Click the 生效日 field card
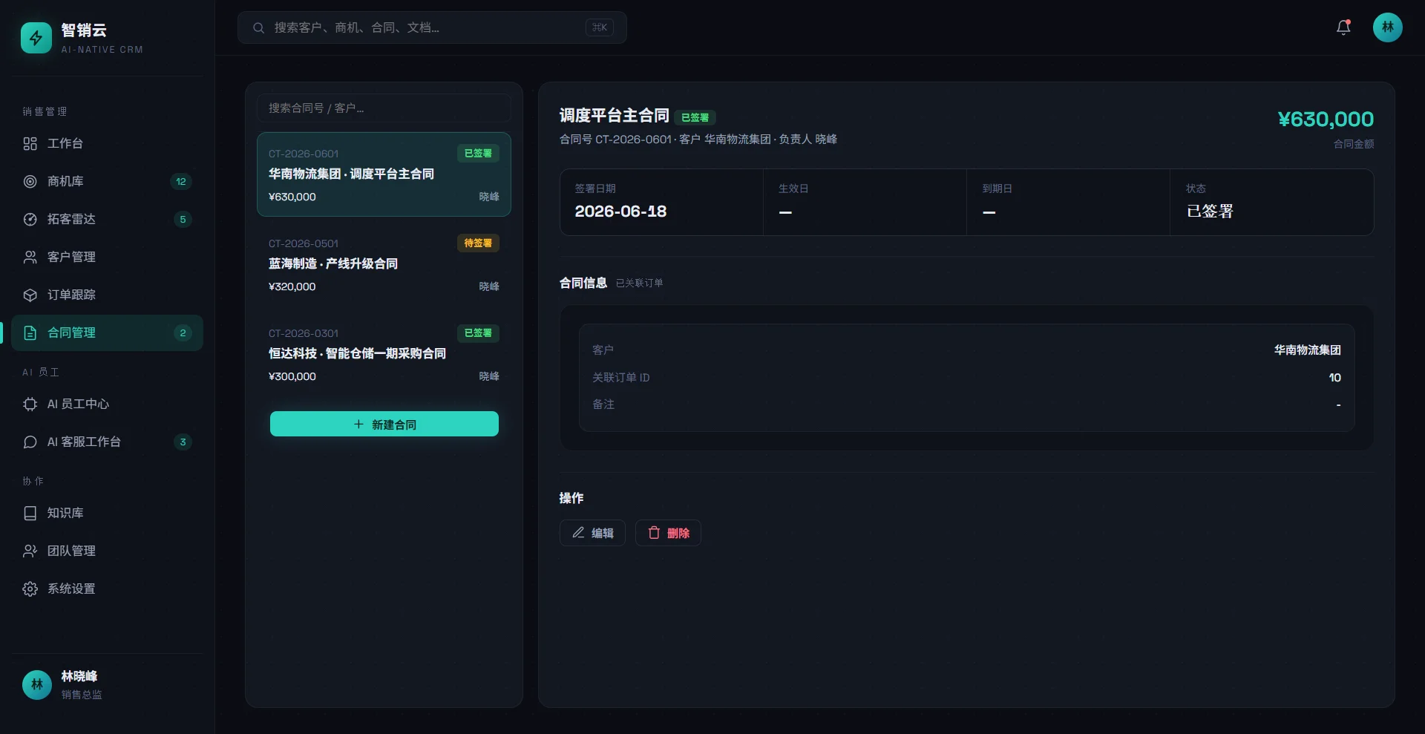This screenshot has height=734, width=1425. click(865, 202)
